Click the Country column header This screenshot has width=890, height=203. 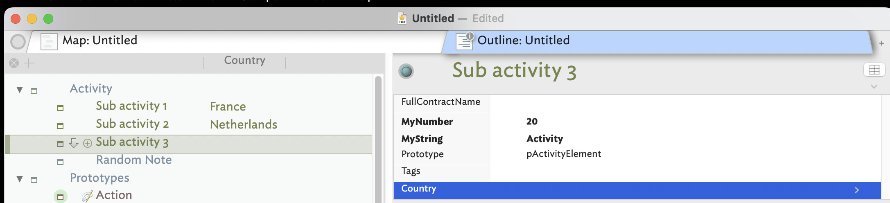pyautogui.click(x=244, y=61)
